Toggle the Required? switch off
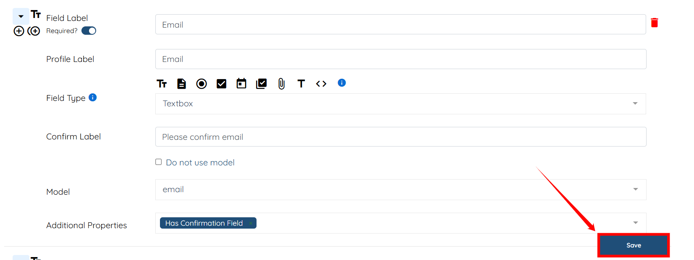Screen dimensions: 694x260 tap(89, 31)
